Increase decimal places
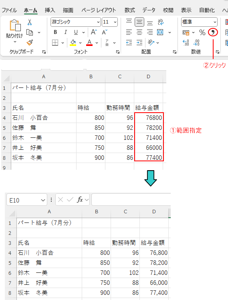 [x=186, y=42]
